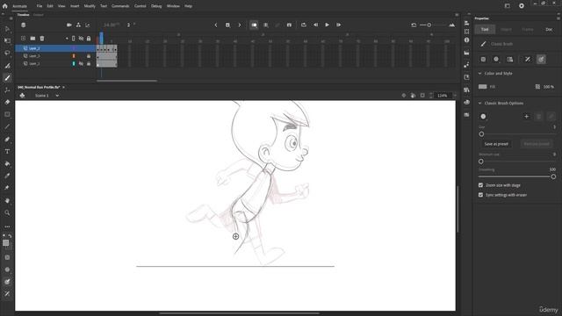
Task: Play the timeline animation
Action: (327, 25)
